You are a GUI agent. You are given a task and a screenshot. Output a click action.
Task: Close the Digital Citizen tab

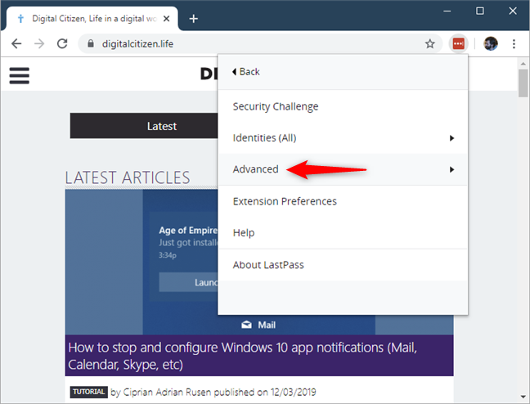tap(166, 19)
